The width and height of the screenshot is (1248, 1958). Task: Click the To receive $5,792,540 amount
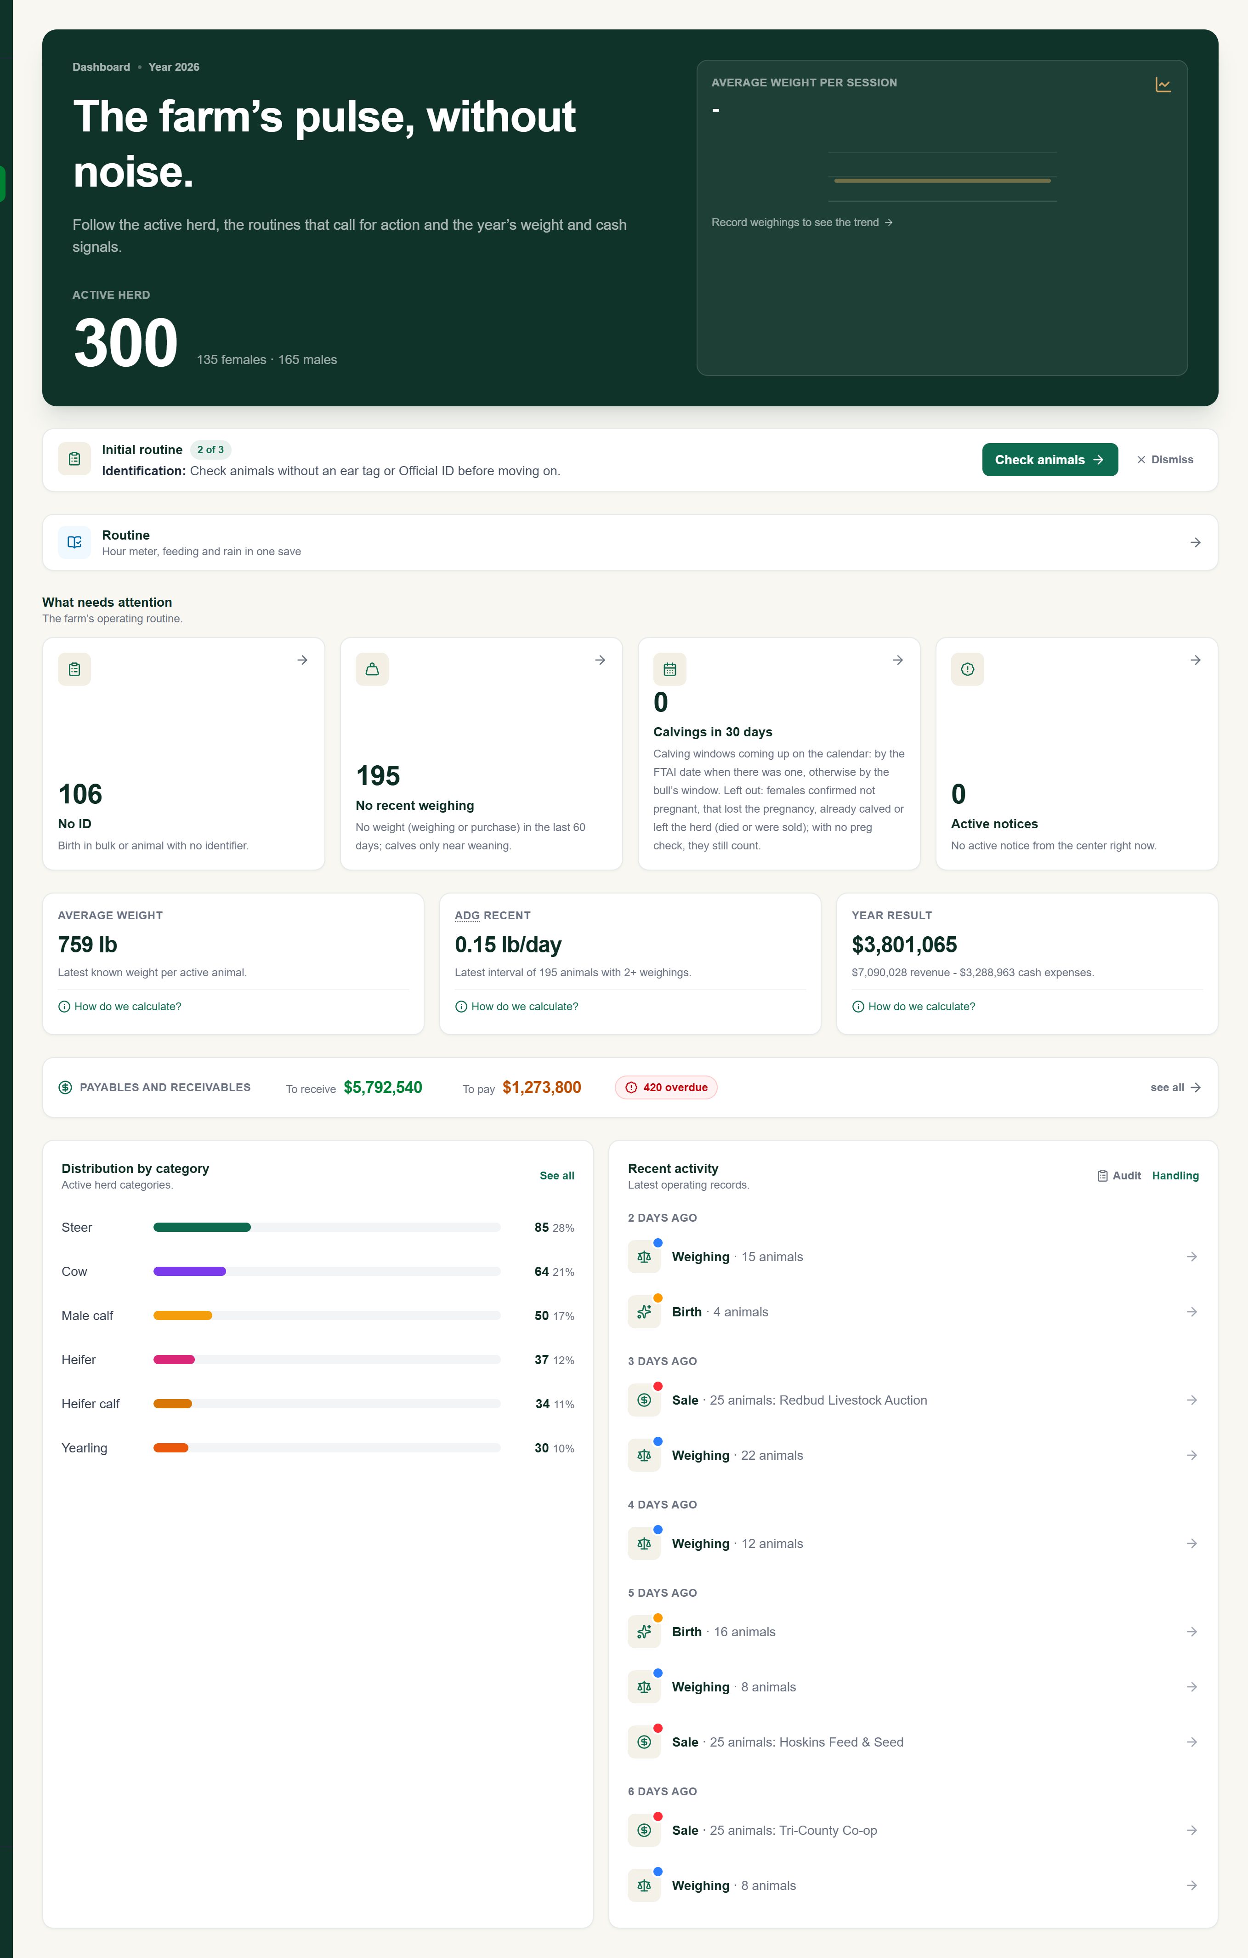click(x=382, y=1087)
